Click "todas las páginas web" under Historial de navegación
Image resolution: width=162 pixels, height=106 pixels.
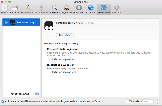click(x=64, y=72)
